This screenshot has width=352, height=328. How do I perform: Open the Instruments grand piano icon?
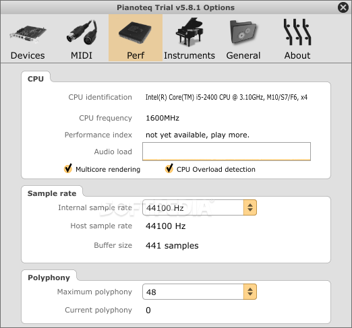tap(189, 32)
